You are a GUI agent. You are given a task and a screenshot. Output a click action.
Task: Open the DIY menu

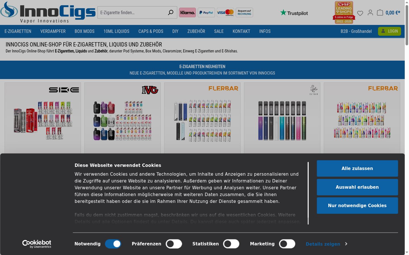pyautogui.click(x=175, y=31)
